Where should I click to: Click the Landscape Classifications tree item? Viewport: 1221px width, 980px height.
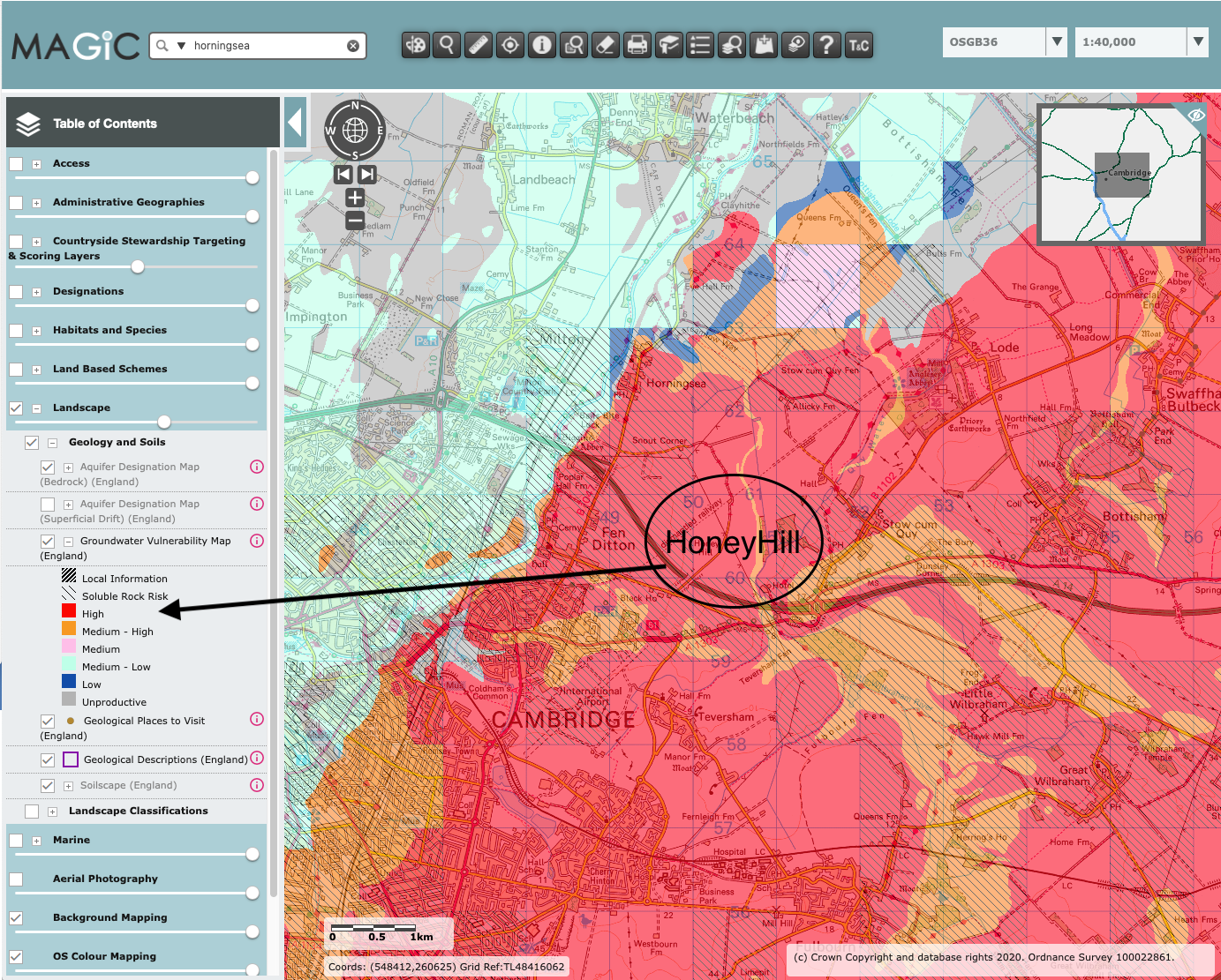(x=138, y=811)
